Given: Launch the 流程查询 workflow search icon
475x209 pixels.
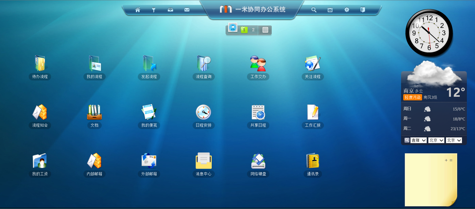Looking at the screenshot, I should tap(204, 64).
